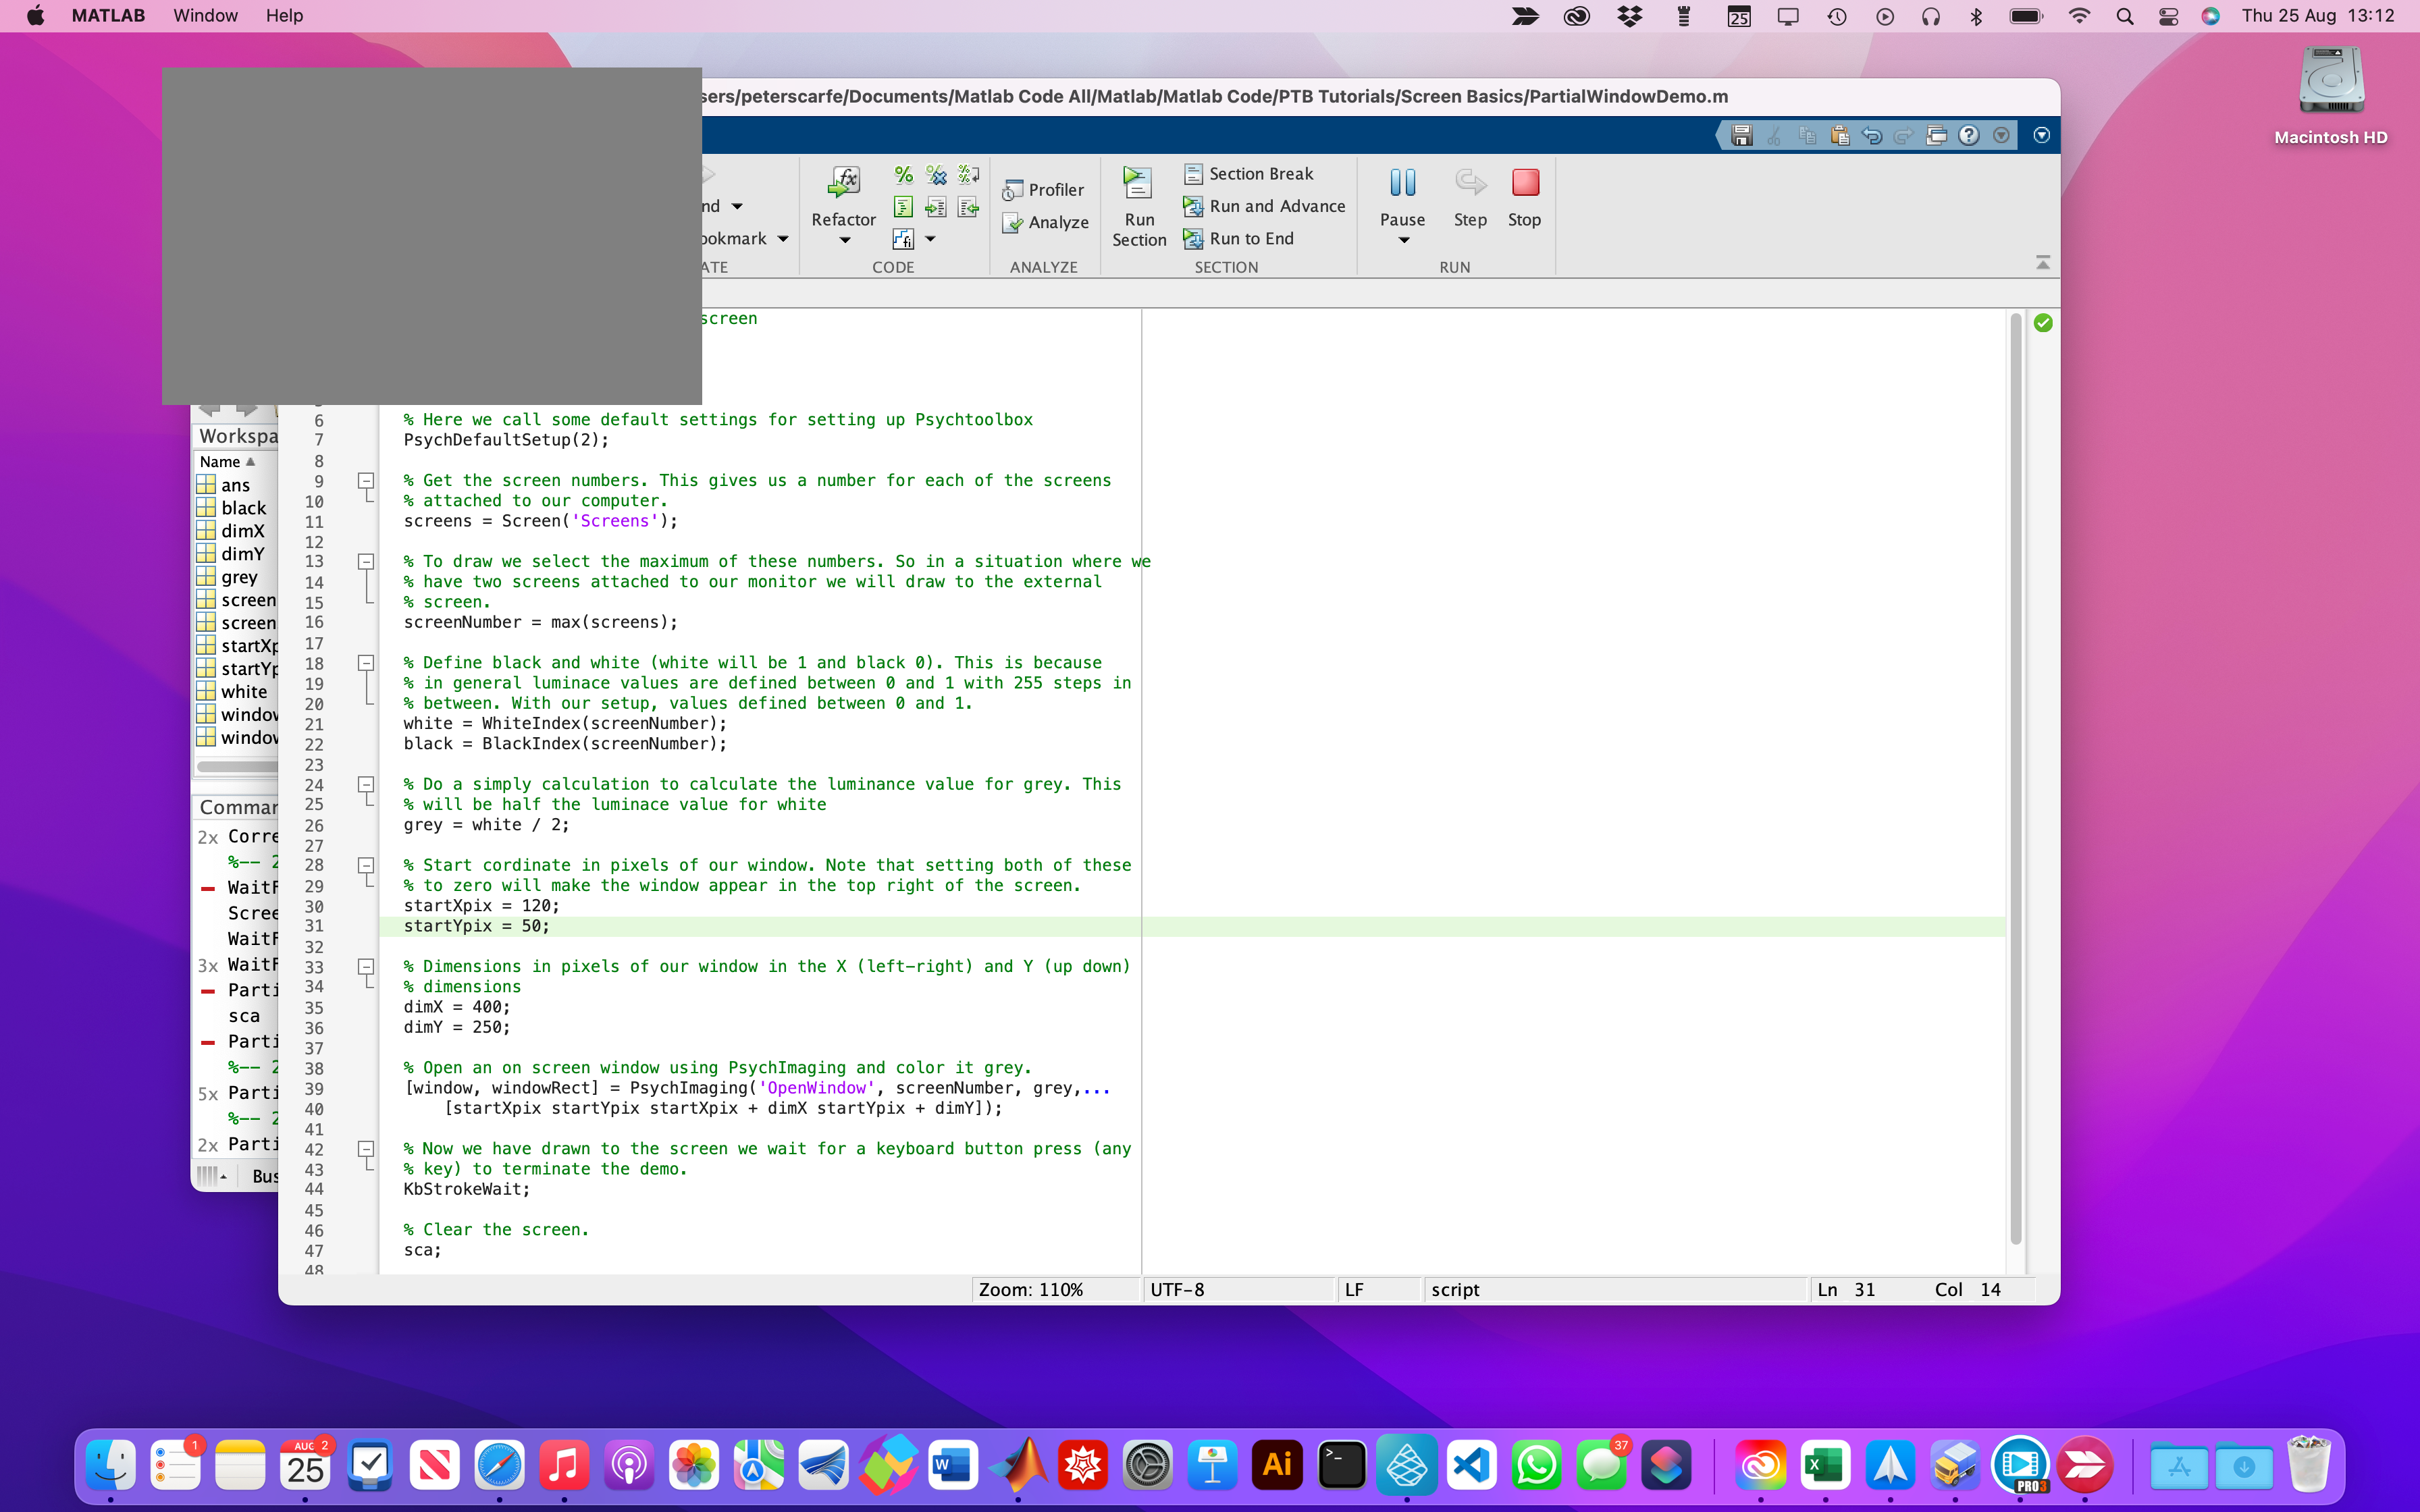2420x1512 pixels.
Task: Click the UTF-8 encoding status entry
Action: pos(1238,1290)
